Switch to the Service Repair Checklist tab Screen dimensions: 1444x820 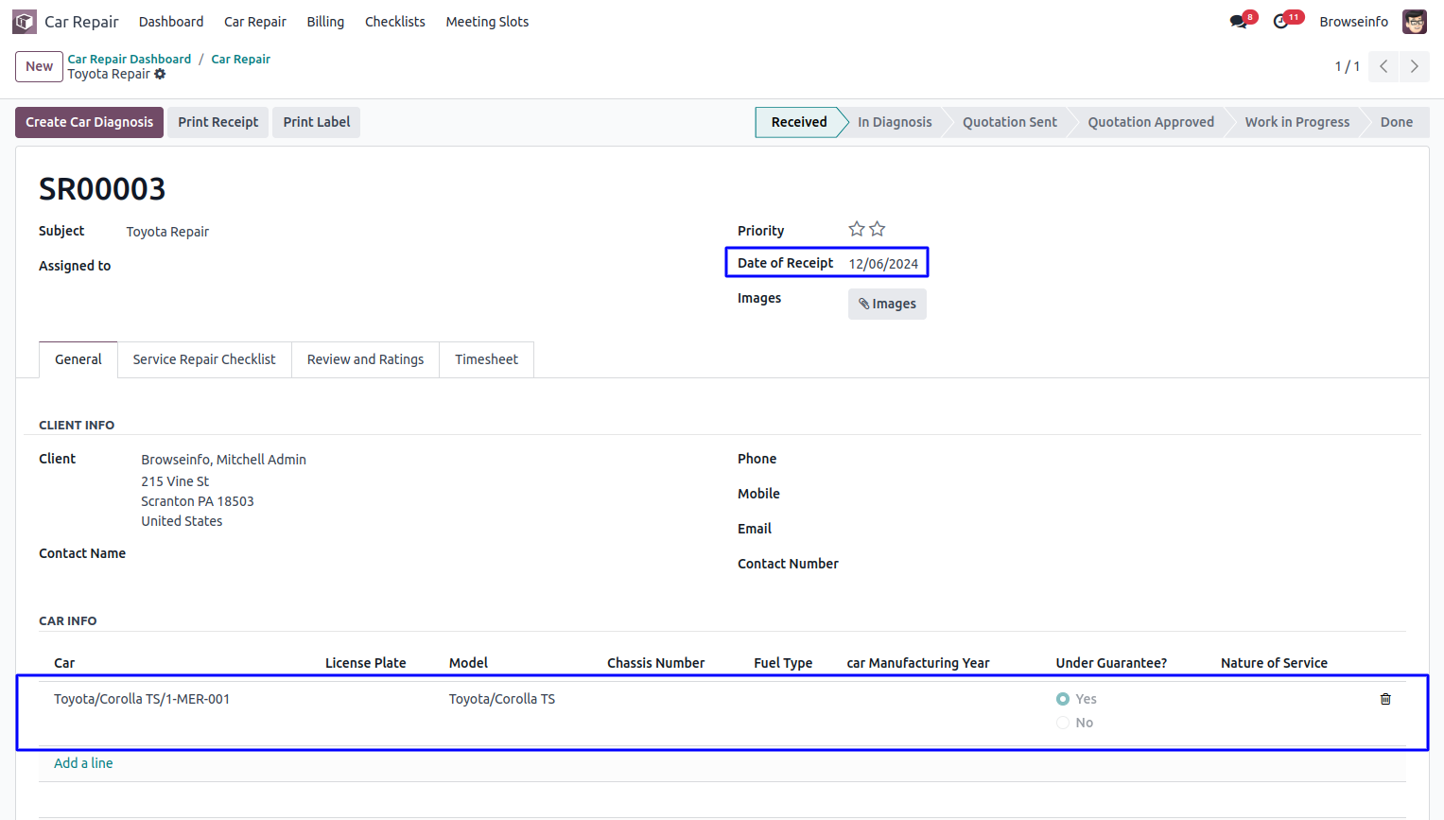204,359
